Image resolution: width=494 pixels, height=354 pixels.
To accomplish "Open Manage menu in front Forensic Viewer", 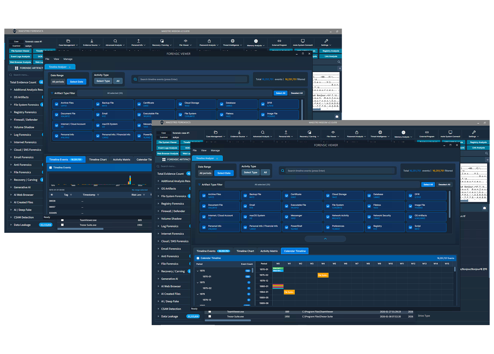I will point(215,150).
